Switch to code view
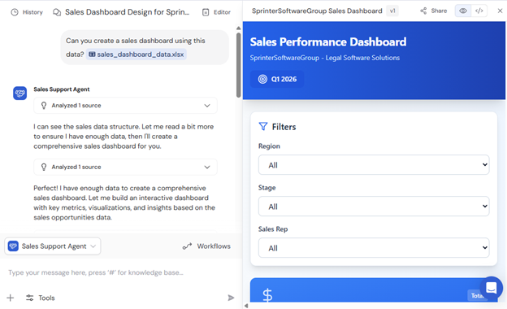The height and width of the screenshot is (309, 507). tap(479, 11)
